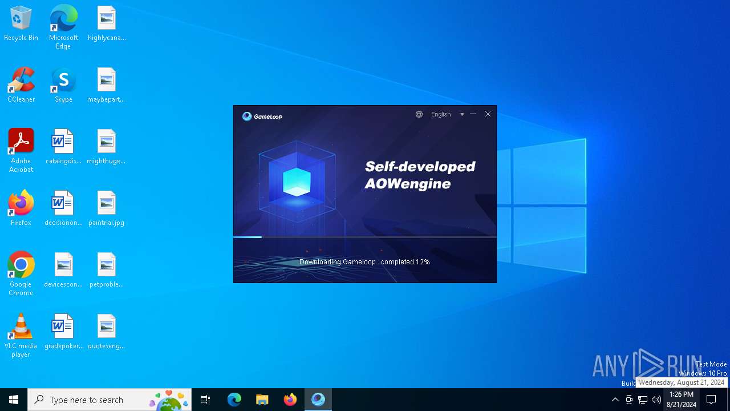Click the GameLoop download progress bar

point(365,237)
